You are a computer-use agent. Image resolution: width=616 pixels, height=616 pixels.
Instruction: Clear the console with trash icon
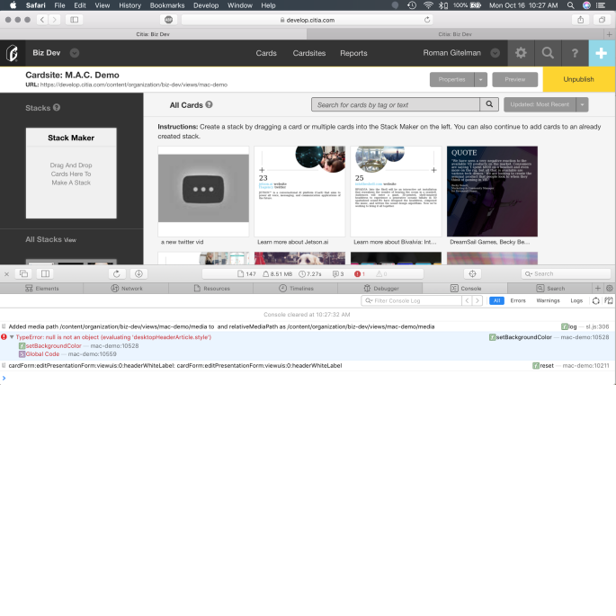click(x=608, y=300)
